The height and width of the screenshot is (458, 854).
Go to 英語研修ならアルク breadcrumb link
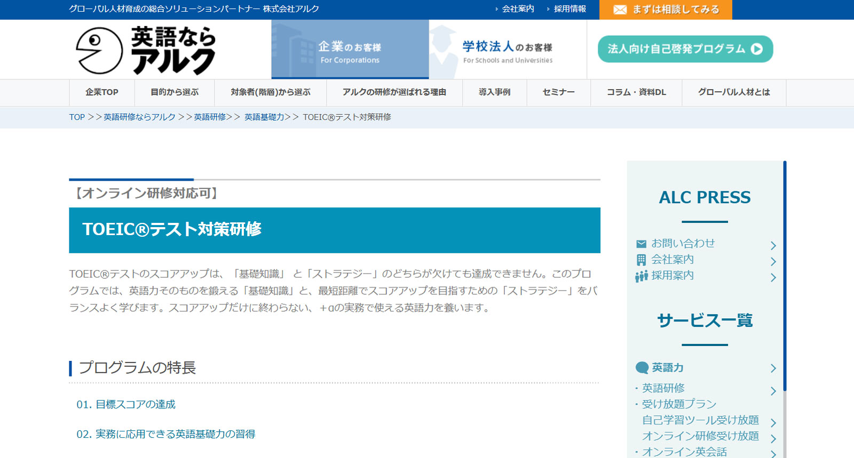[x=139, y=117]
